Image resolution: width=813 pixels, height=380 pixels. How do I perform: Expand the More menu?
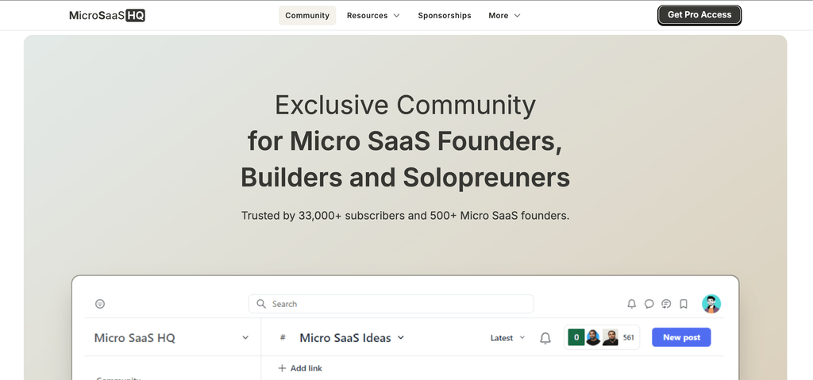tap(504, 16)
